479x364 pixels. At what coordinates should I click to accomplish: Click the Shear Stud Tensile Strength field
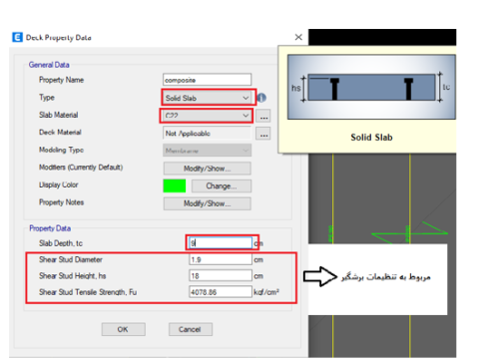(221, 292)
